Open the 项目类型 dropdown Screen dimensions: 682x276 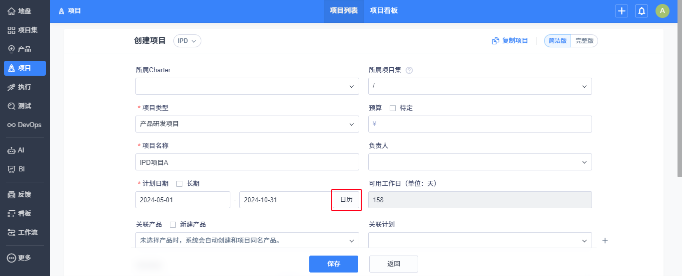247,124
